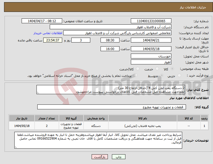Click the تاریخ نیاز column header
213x164 pixels.
tap(22, 118)
